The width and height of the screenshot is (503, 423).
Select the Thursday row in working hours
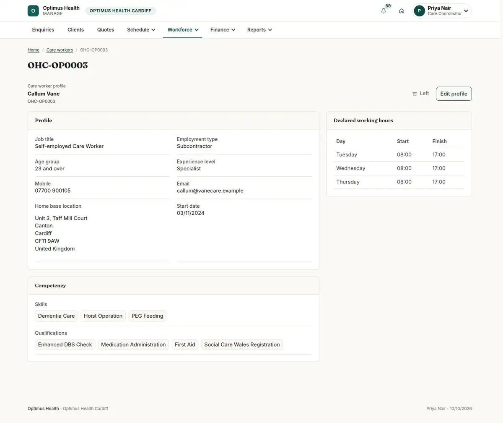[x=399, y=182]
